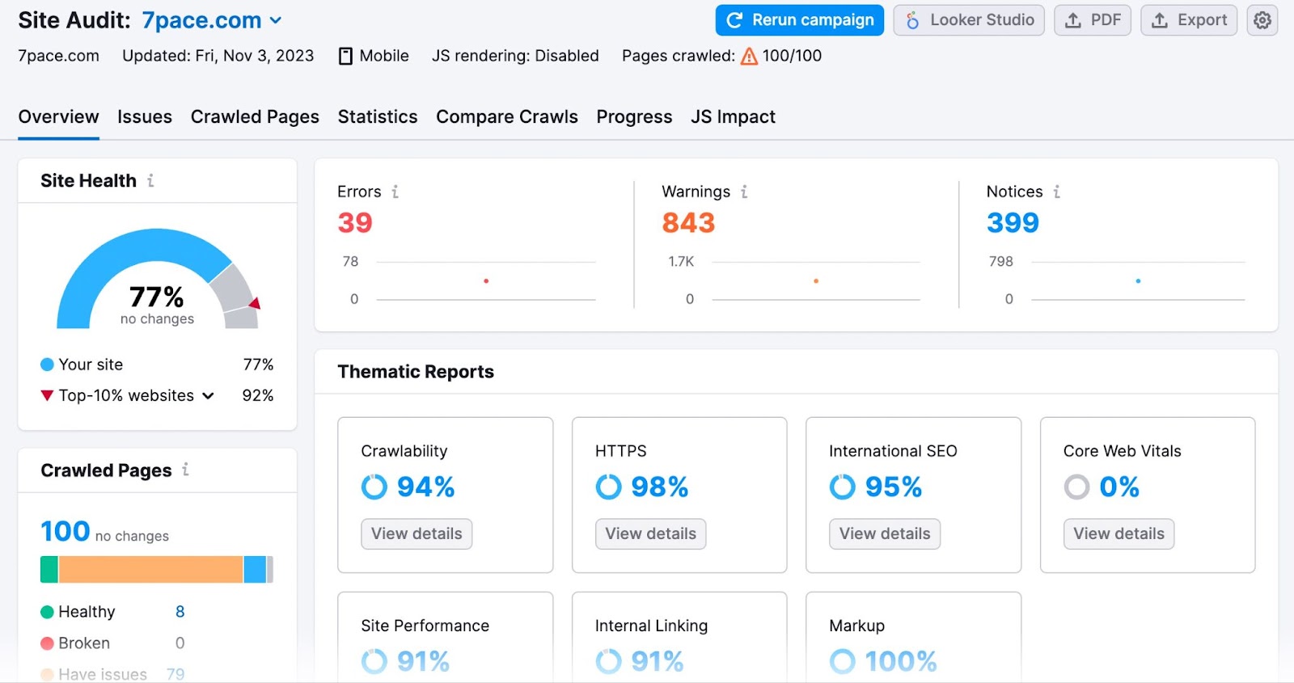Click the 843 warnings count
1294x683 pixels.
[x=688, y=222]
